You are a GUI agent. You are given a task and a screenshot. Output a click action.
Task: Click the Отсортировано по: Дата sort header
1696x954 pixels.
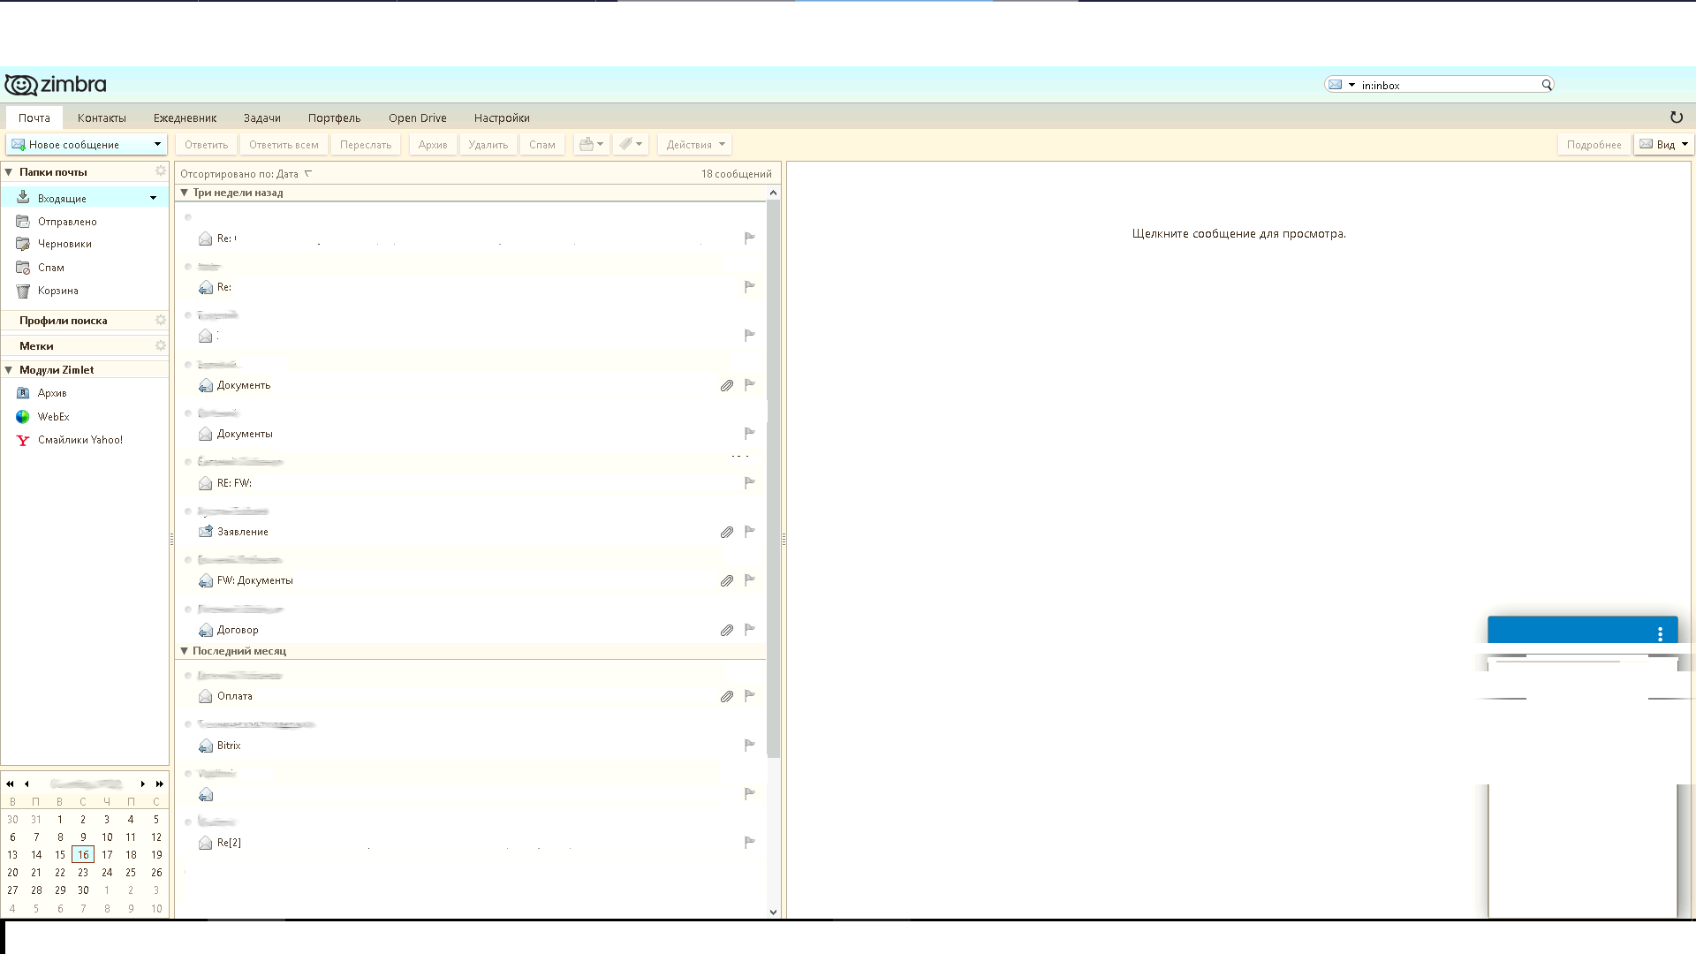[240, 174]
